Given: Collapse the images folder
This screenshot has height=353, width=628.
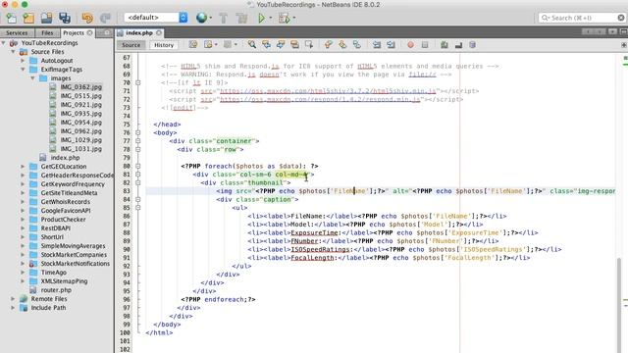Looking at the screenshot, I should tap(32, 78).
